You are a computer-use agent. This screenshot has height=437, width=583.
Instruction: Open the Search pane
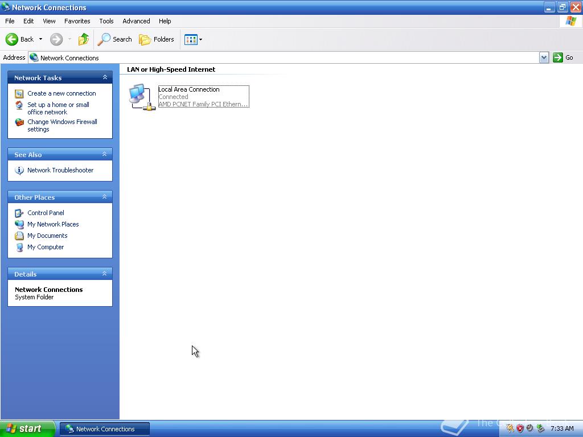click(x=115, y=39)
